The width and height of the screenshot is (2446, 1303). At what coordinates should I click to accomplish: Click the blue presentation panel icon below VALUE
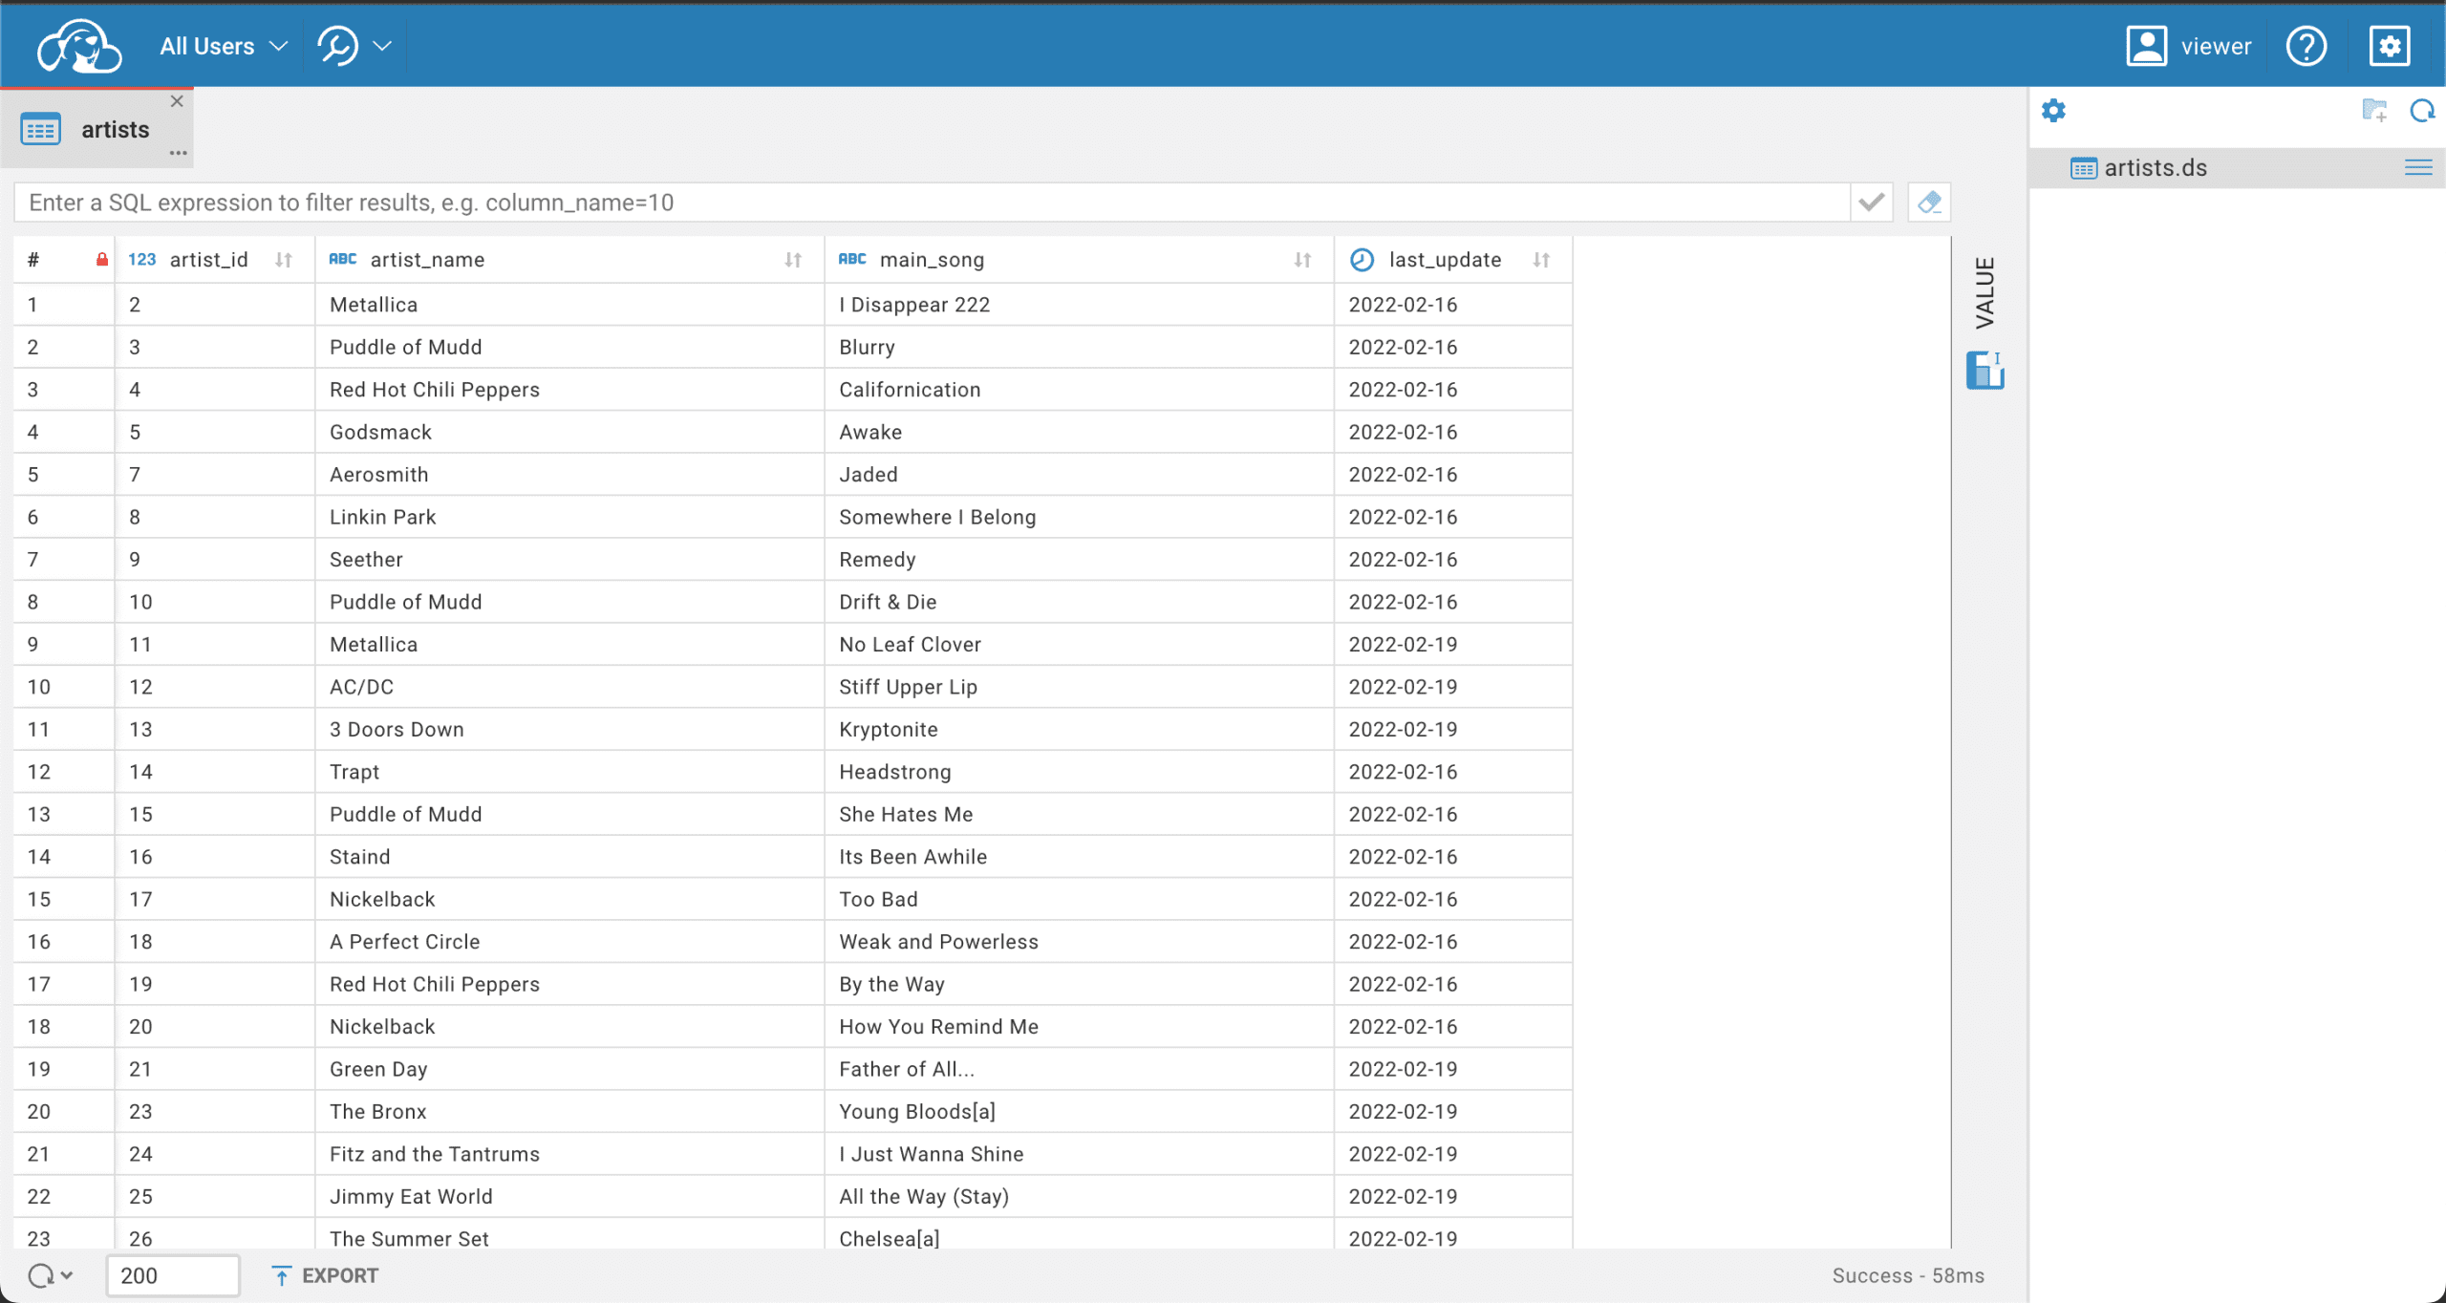(x=1985, y=371)
